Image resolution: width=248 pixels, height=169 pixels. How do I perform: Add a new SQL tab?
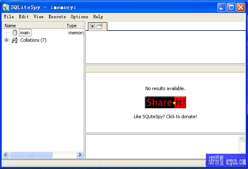99,26
